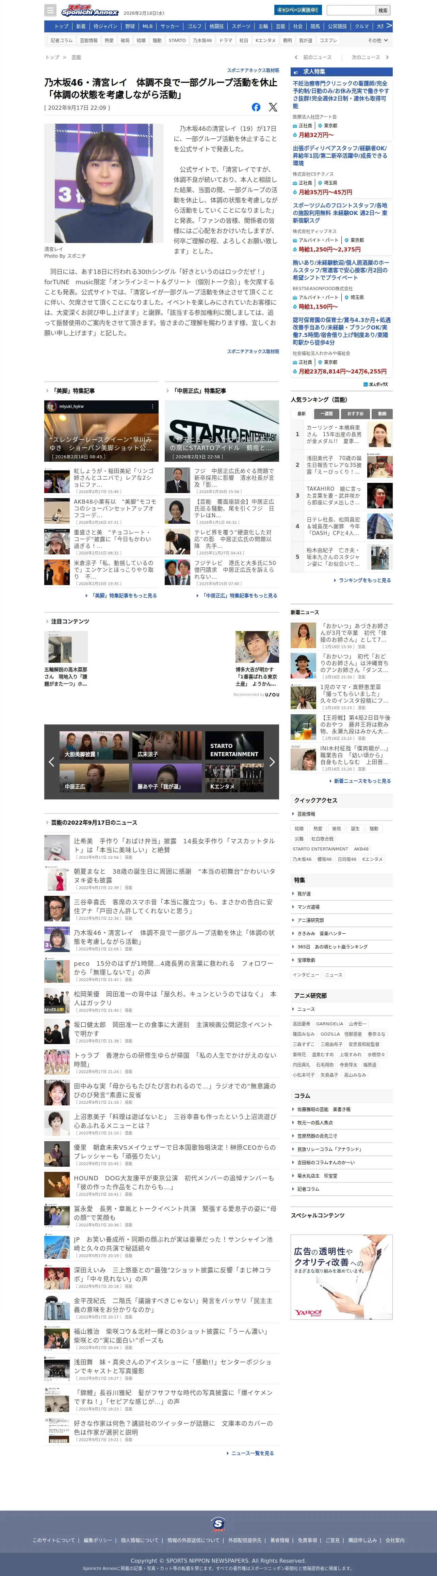Click the Sponichi Annex logo
This screenshot has width=437, height=1576.
(90, 11)
